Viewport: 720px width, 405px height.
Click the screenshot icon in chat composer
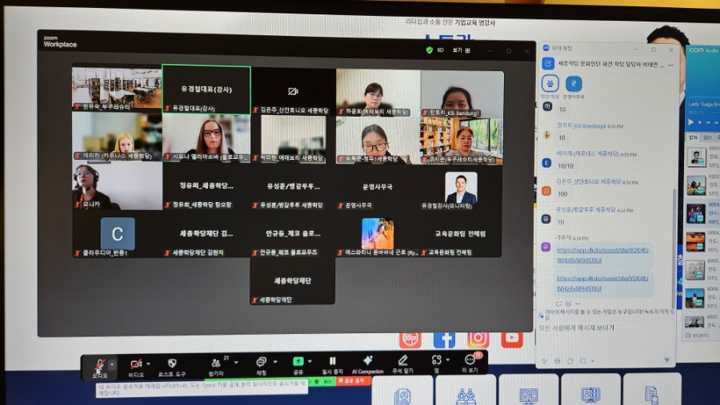pos(582,361)
